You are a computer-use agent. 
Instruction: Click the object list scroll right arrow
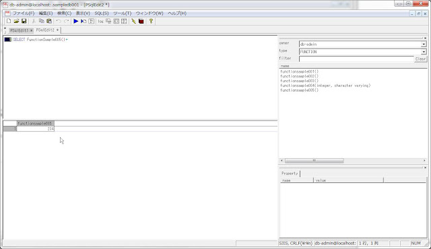click(424, 161)
